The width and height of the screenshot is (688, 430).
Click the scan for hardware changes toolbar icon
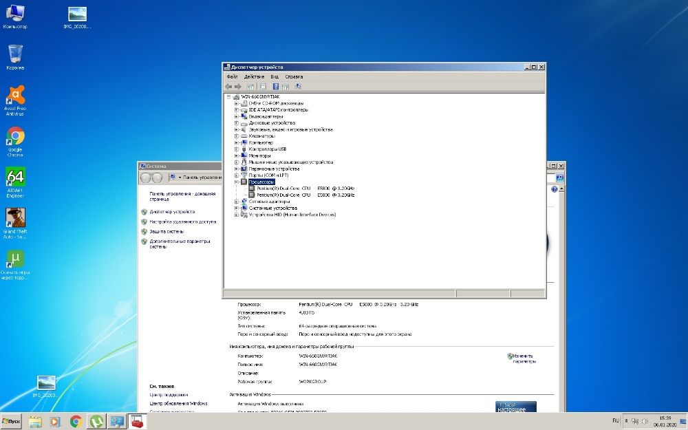298,87
